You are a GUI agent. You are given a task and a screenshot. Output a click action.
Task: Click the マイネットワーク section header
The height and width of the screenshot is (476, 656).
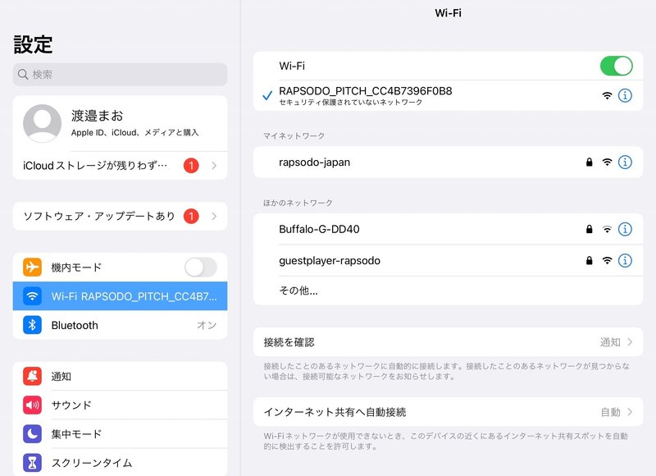(x=294, y=135)
